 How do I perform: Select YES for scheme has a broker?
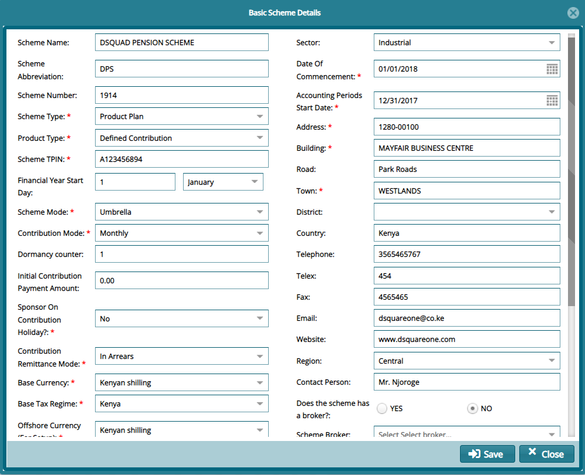tap(382, 408)
